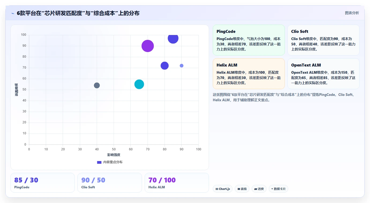
Task: Select the 85 / 30 PingCode stat card
Action: coord(43,183)
